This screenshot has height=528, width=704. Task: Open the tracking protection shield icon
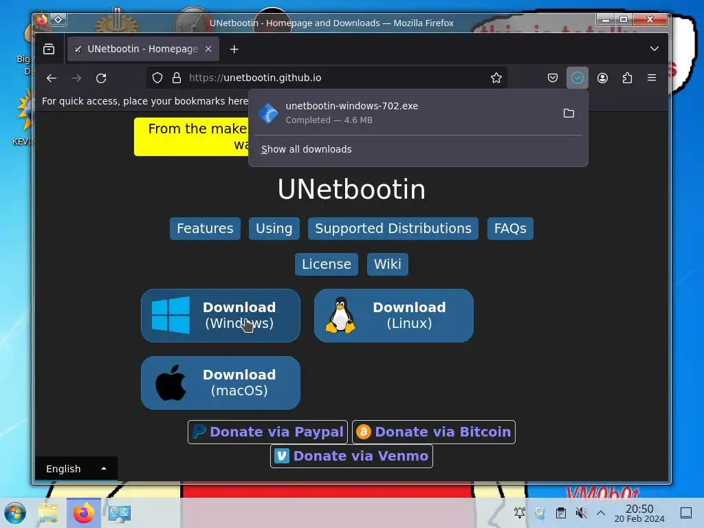click(x=157, y=78)
